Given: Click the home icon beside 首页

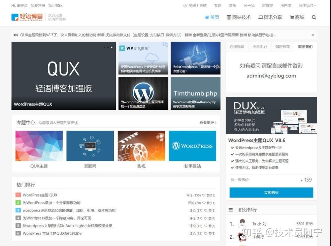Looking at the screenshot, I should tap(207, 17).
